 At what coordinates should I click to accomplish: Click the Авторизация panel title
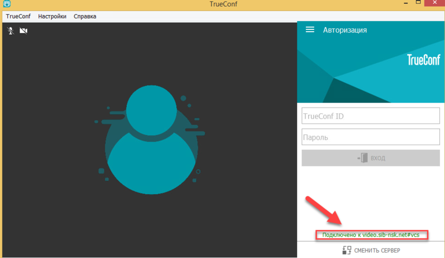(345, 30)
